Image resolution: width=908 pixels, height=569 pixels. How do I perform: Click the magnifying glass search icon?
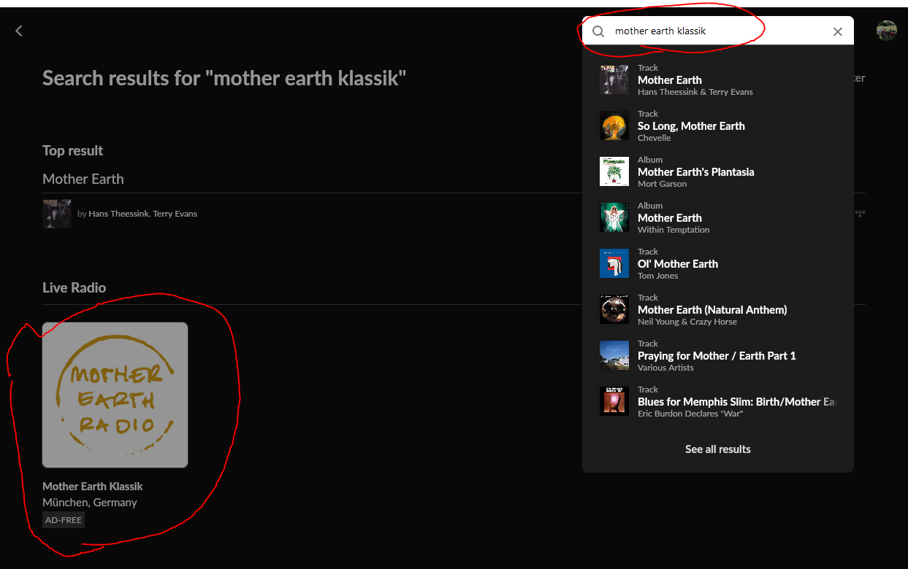[598, 31]
